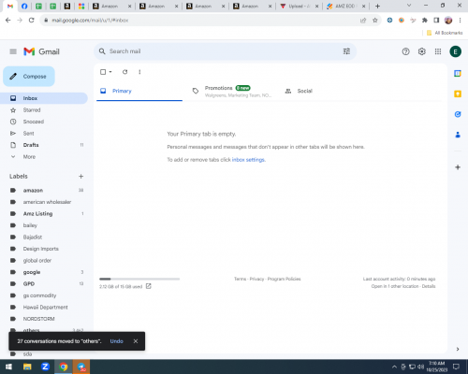
Task: Open the main menu hamburger icon
Action: pyautogui.click(x=13, y=51)
